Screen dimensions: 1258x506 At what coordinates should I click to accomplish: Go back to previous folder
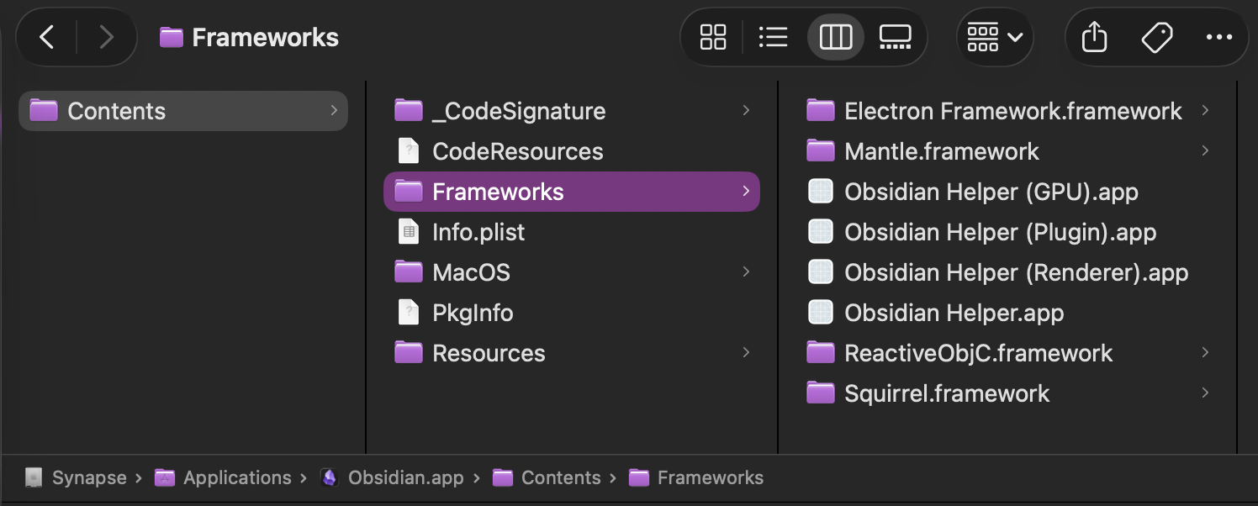tap(47, 37)
